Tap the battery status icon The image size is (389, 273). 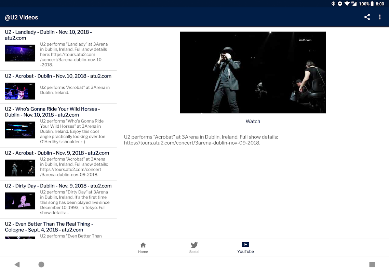pyautogui.click(x=372, y=3)
